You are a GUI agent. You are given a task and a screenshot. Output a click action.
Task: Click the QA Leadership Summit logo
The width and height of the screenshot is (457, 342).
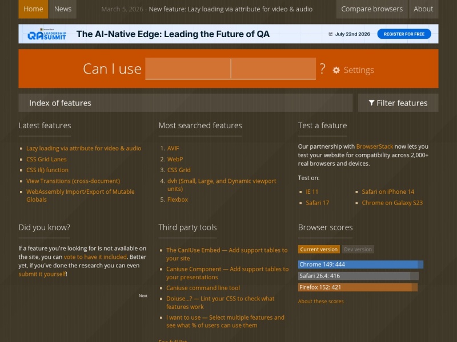click(47, 34)
